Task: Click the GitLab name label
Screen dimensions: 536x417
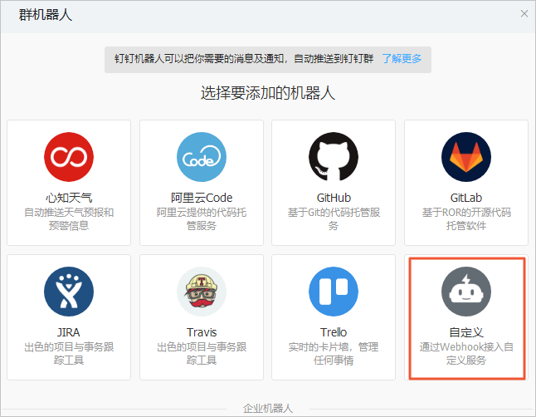Action: tap(466, 198)
